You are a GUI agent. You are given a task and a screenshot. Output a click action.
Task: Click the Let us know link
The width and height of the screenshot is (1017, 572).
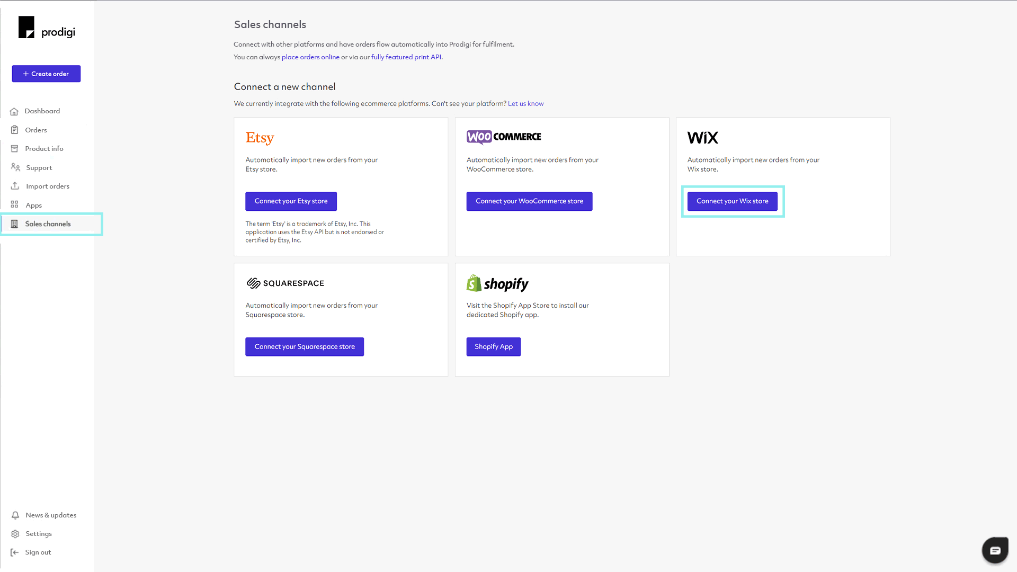click(525, 103)
